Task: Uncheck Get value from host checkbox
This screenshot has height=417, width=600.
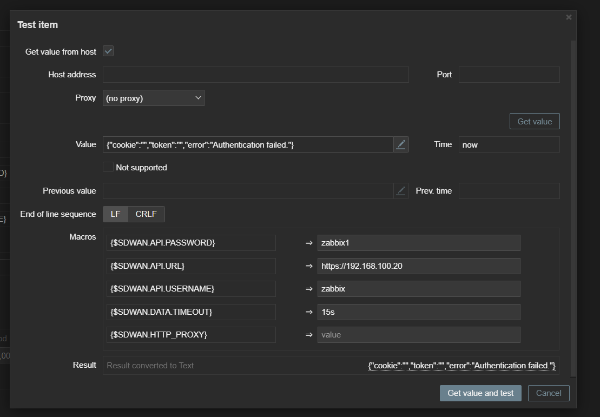Action: coord(108,51)
